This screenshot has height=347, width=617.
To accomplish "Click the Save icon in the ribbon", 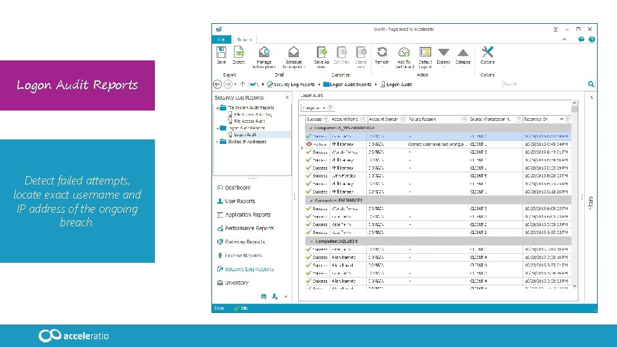I will pyautogui.click(x=222, y=52).
